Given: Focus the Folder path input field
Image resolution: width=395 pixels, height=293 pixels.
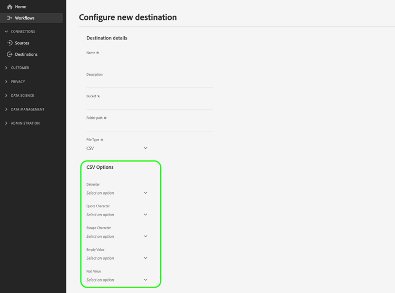Looking at the screenshot, I should click(150, 126).
